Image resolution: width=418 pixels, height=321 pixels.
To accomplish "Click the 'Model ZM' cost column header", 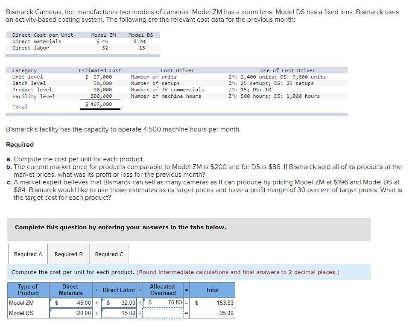I will click(x=103, y=35).
